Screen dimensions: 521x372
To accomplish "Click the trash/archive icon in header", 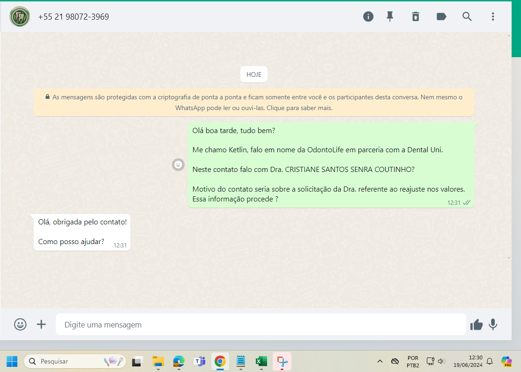I will (x=415, y=16).
